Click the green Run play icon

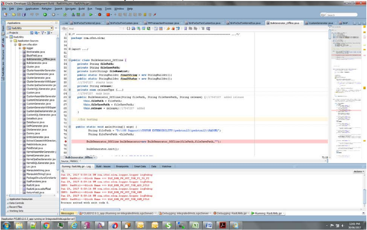[90, 15]
